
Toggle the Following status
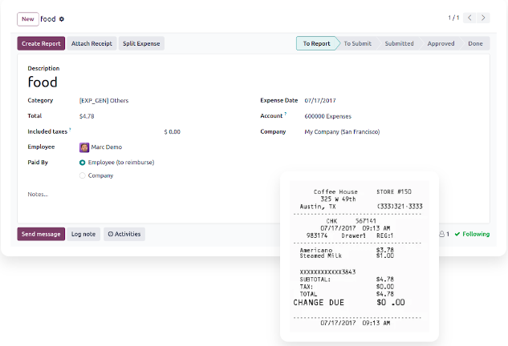tap(472, 234)
